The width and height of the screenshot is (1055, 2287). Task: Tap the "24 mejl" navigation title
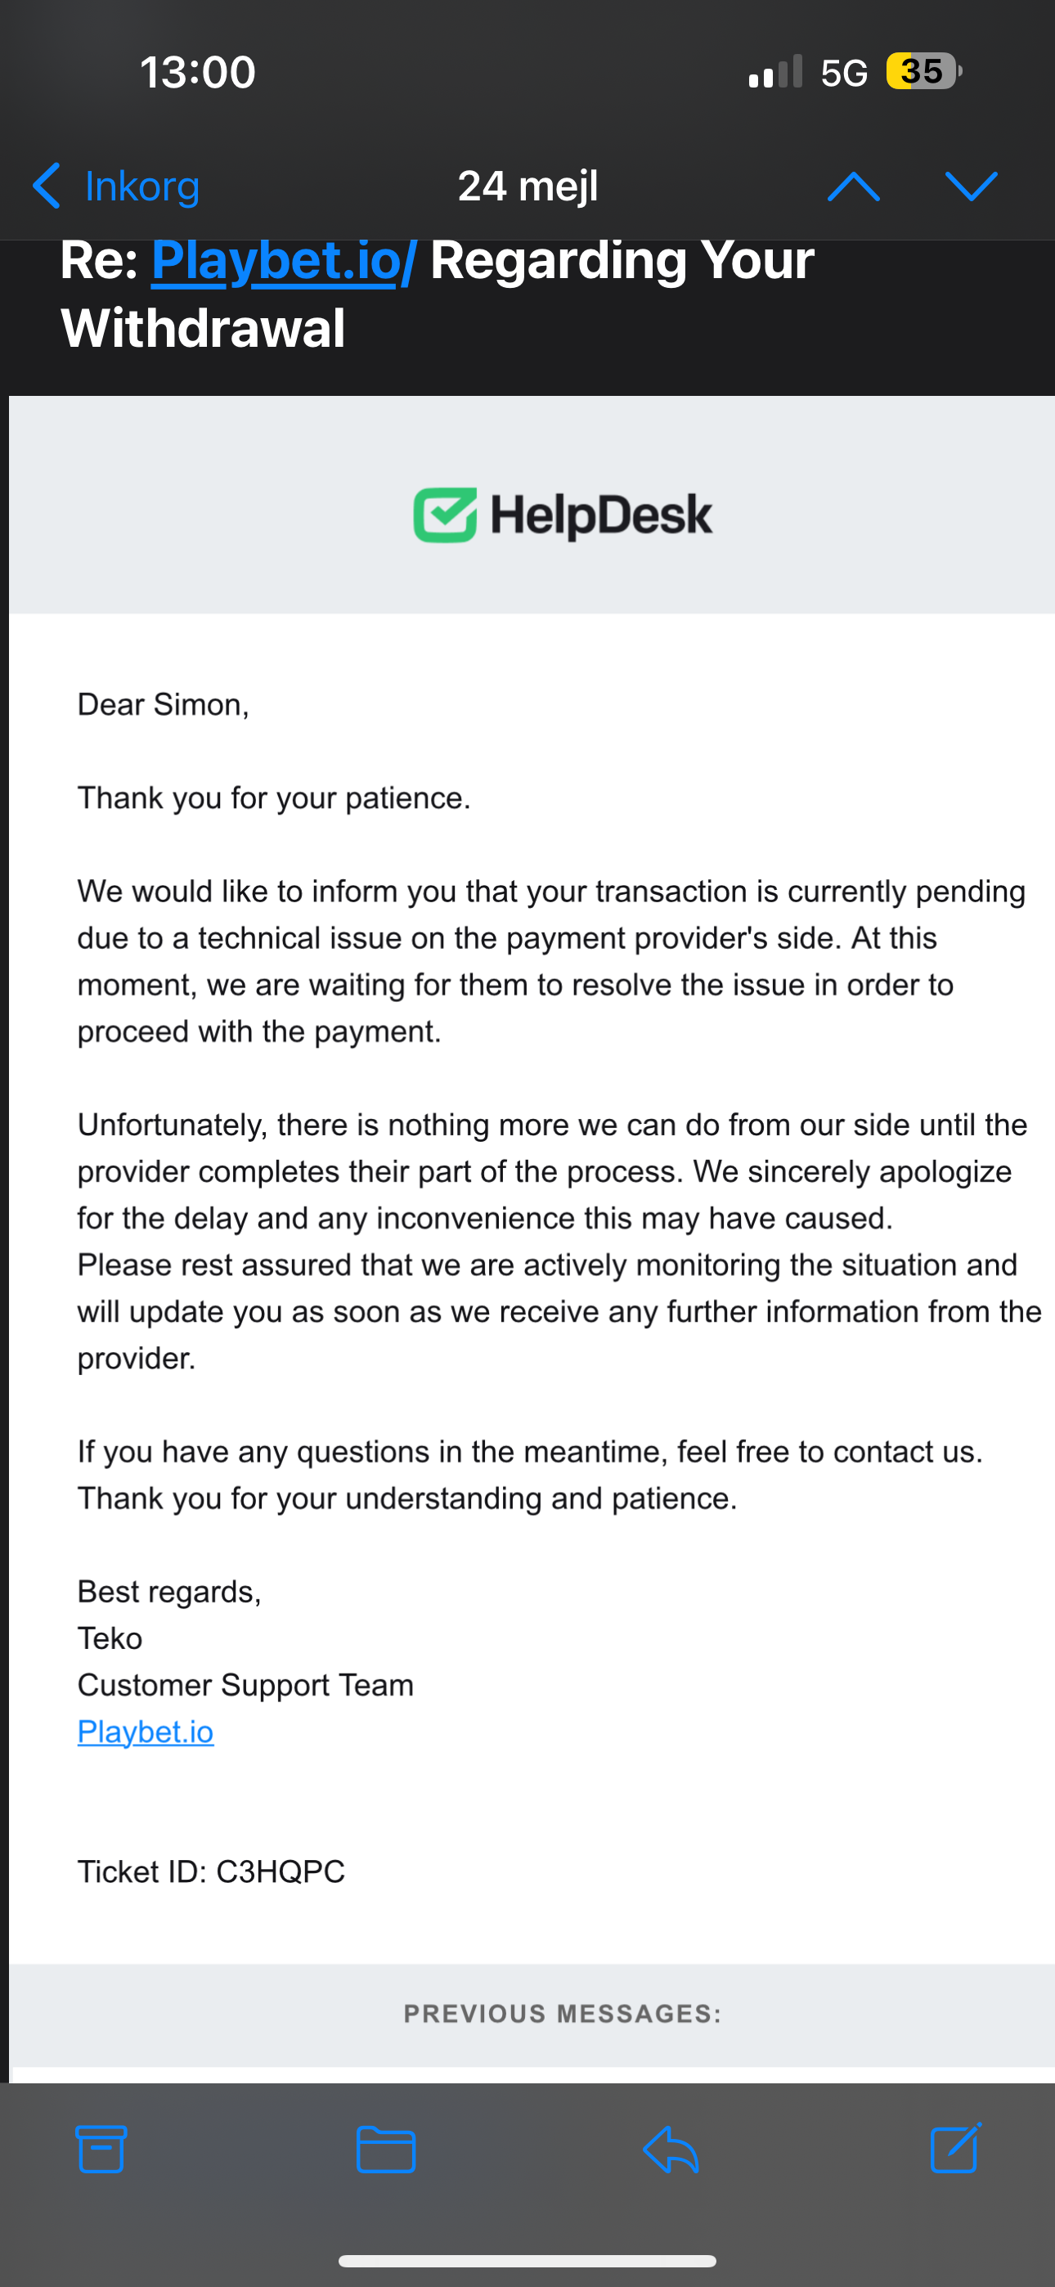[527, 186]
